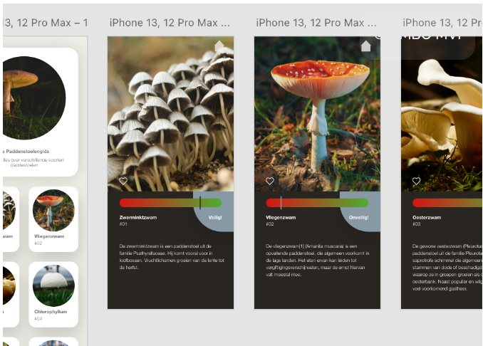The height and width of the screenshot is (346, 483).
Task: Tap the heart icon on Vliegenzwam photo
Action: (270, 181)
